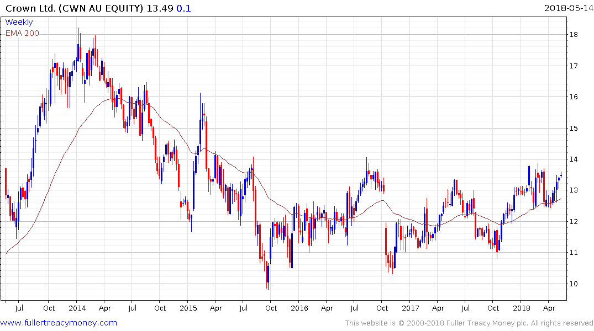Click the 2014 label on time axis

(x=77, y=308)
